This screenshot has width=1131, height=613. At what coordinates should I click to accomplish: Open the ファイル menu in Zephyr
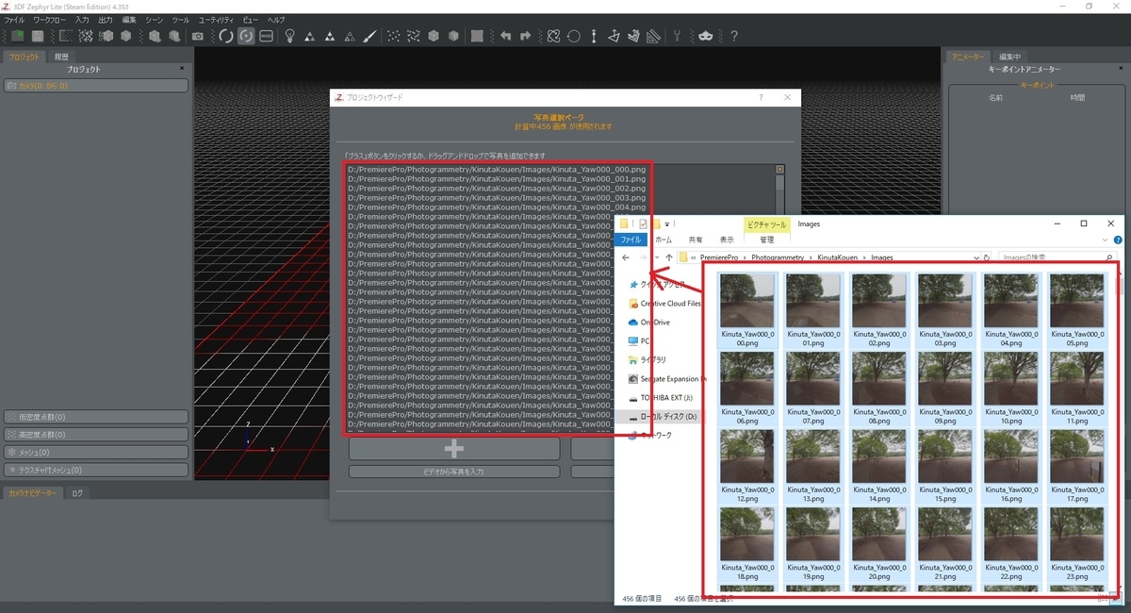[14, 20]
